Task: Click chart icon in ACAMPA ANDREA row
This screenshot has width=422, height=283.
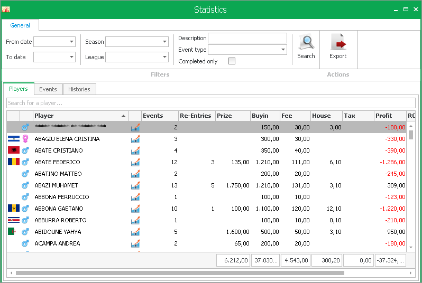Action: (x=135, y=243)
